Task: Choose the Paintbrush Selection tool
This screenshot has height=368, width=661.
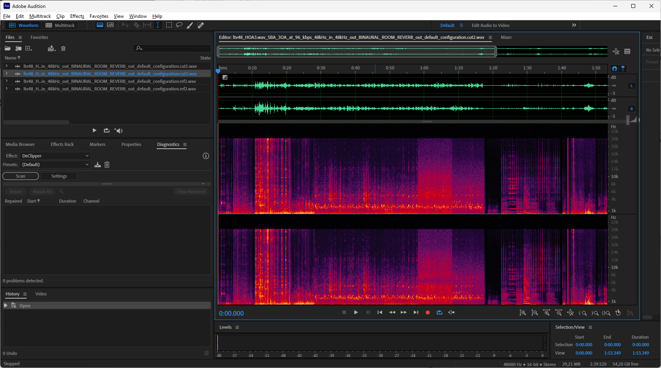Action: coord(190,25)
